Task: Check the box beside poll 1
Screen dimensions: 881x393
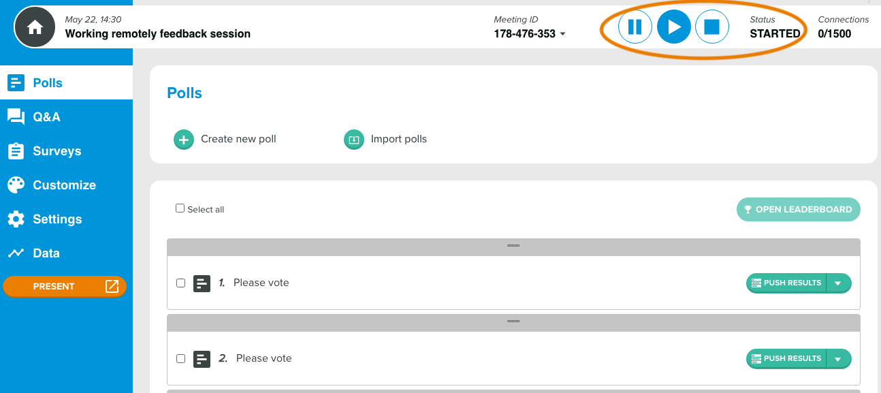Action: tap(181, 283)
